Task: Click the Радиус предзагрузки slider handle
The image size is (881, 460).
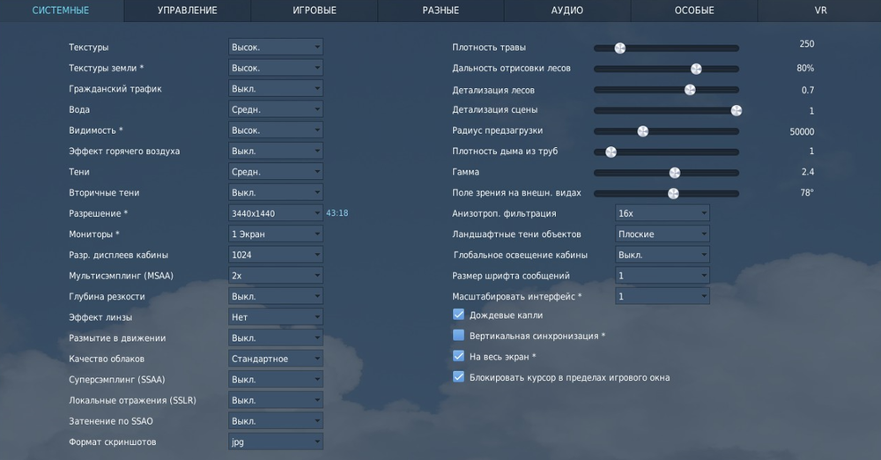Action: (642, 131)
